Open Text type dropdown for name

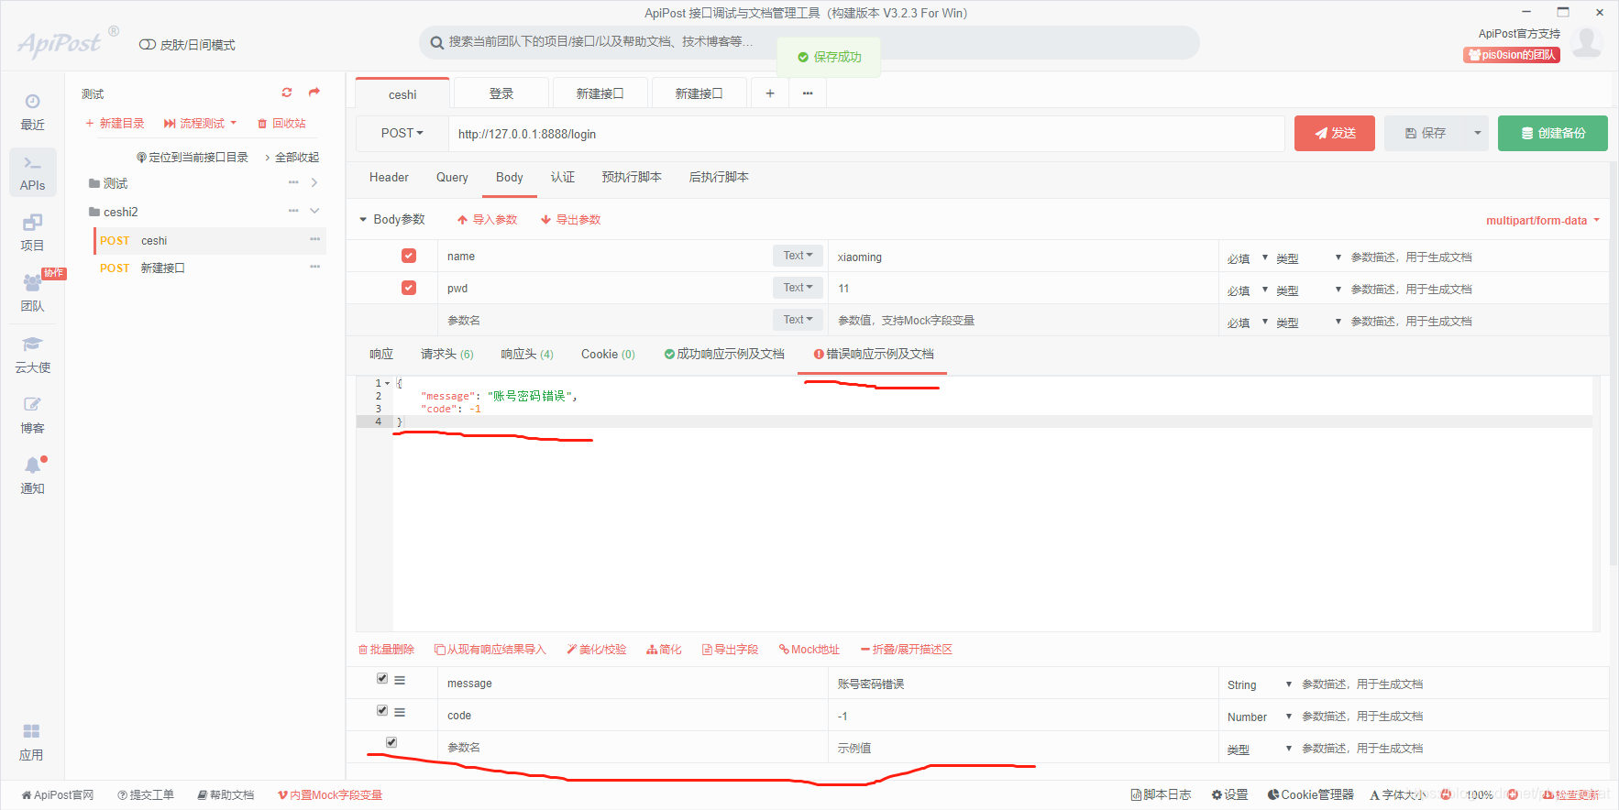(798, 256)
